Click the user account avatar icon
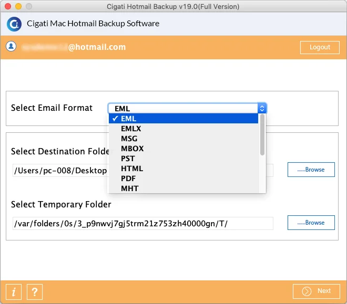This screenshot has height=304, width=347. pos(11,46)
